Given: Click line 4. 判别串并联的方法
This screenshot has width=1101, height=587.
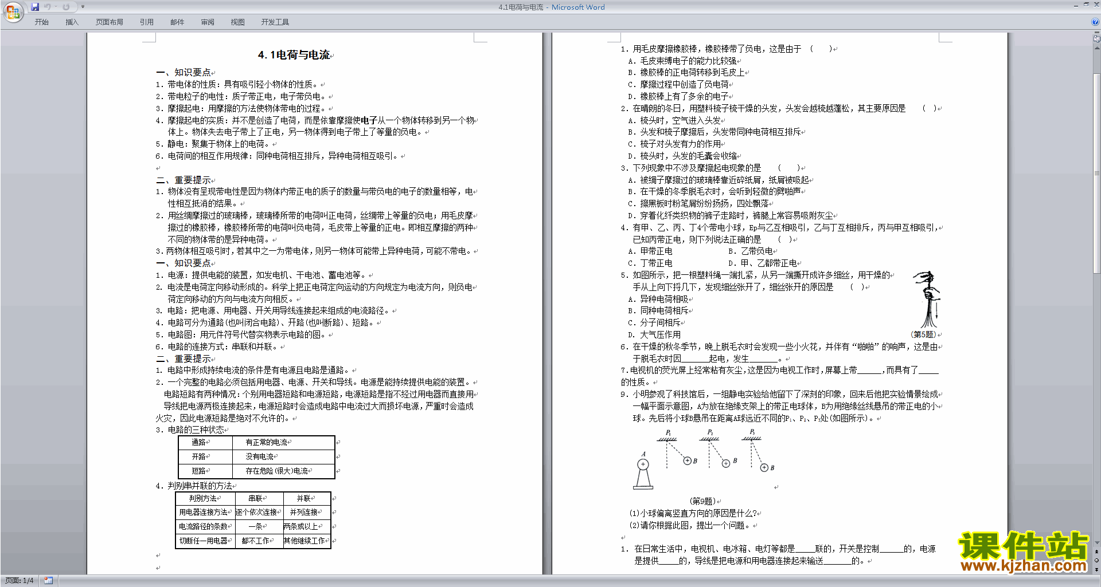Looking at the screenshot, I should tap(194, 486).
